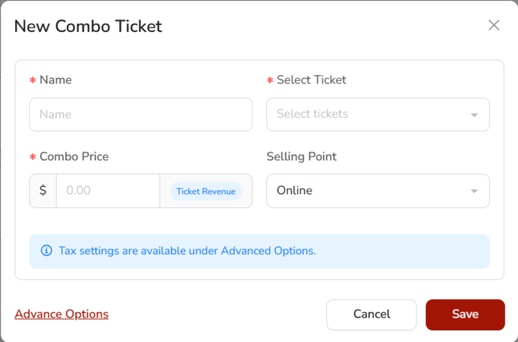518x342 pixels.
Task: Click the info icon in tax notice
Action: pos(46,251)
